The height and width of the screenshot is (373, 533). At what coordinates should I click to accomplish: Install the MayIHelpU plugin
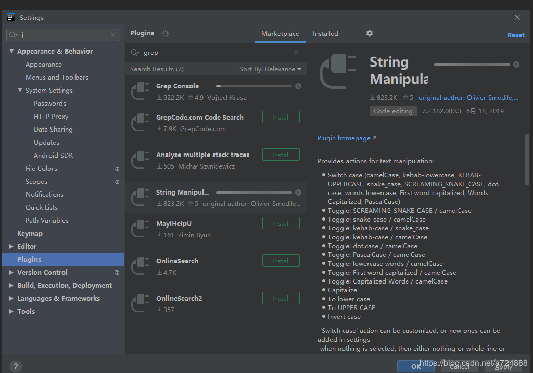click(281, 223)
